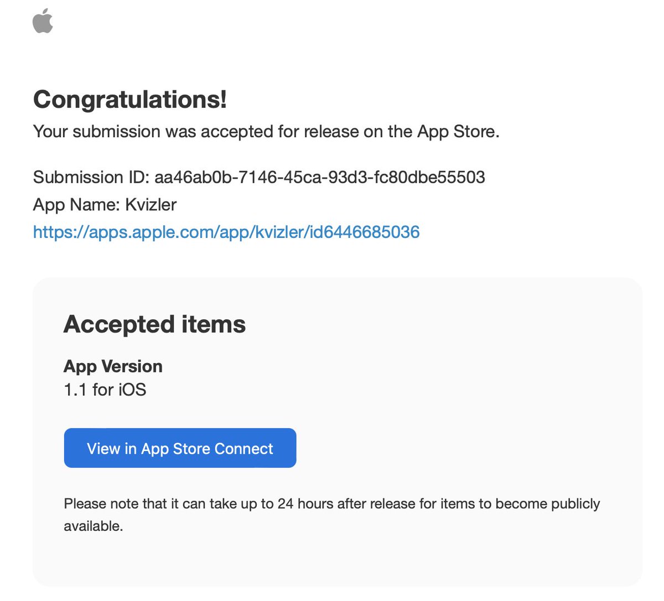Viewport: 664px width, 601px height.
Task: Open the apps.apple.com Kvizler link
Action: (226, 232)
